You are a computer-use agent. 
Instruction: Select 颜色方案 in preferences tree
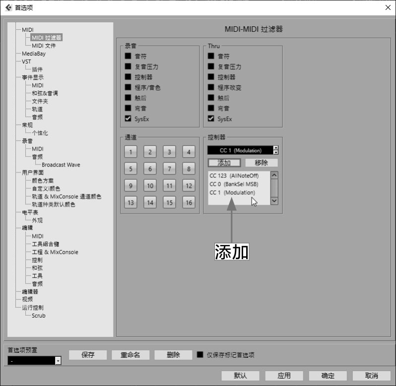43,180
